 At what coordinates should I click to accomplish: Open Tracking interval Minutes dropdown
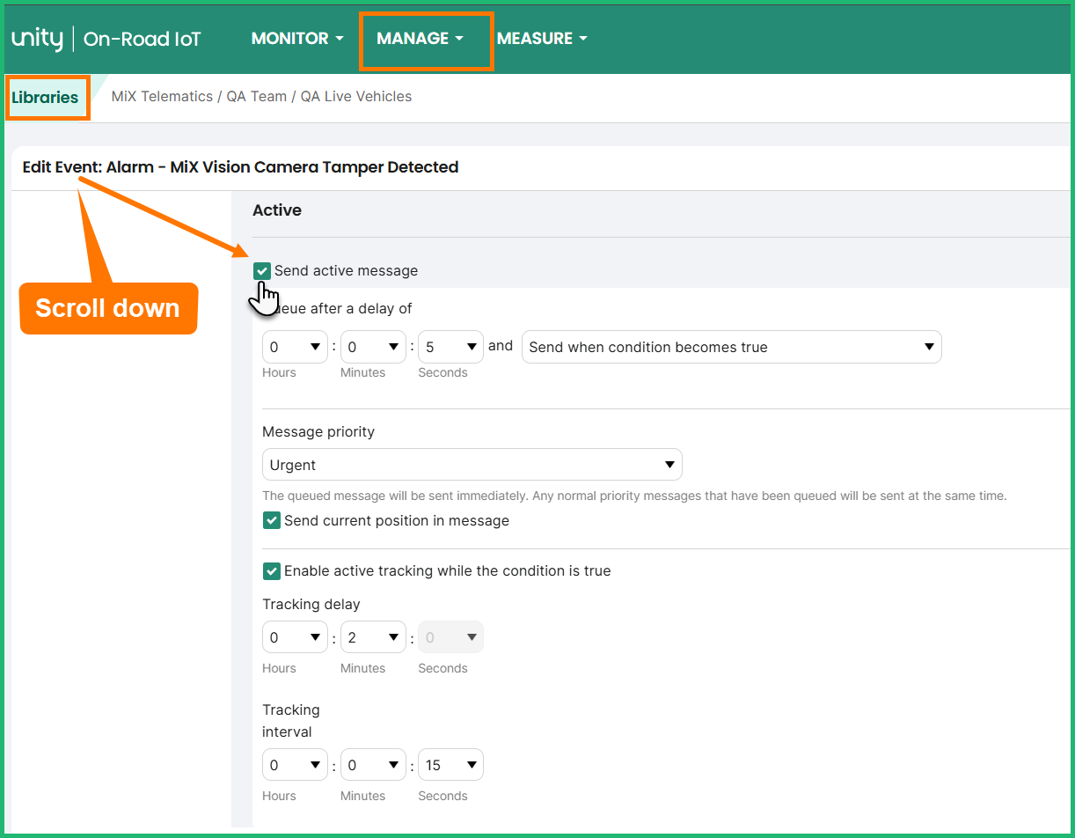373,765
